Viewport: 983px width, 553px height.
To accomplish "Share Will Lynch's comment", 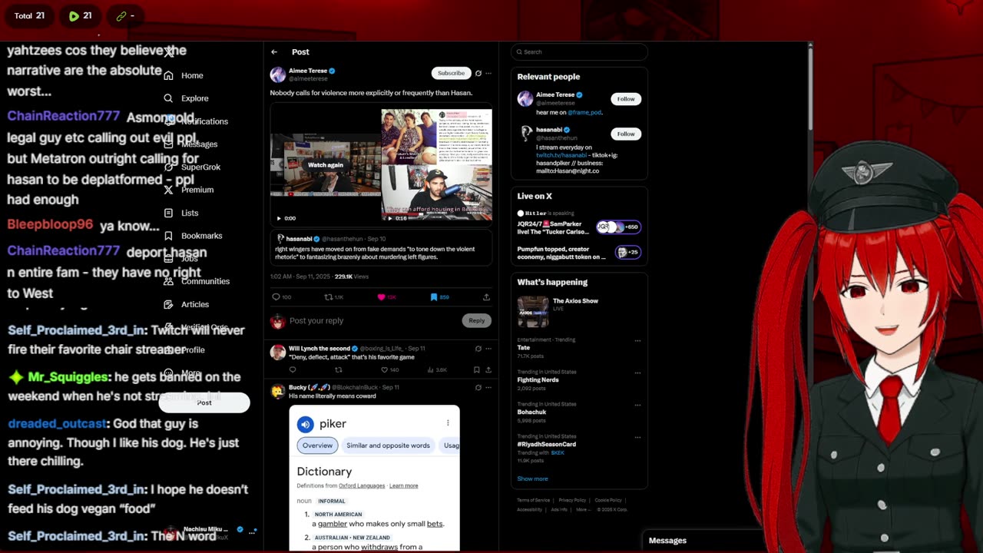I will pyautogui.click(x=488, y=369).
